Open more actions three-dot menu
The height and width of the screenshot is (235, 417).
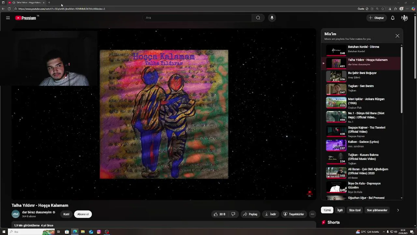tap(312, 214)
